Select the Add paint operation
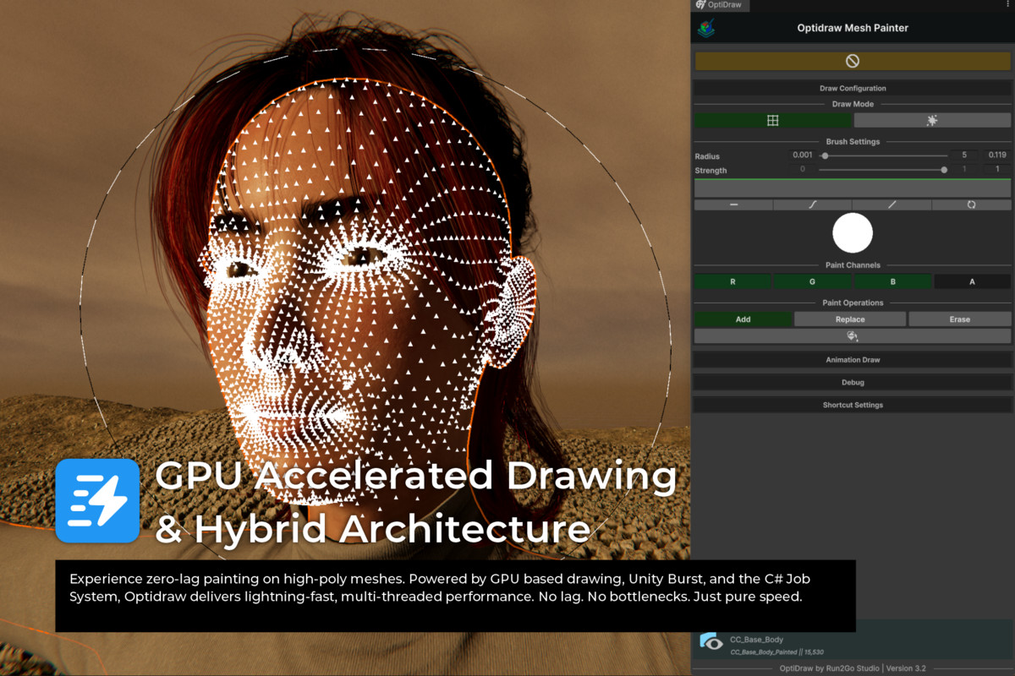The image size is (1015, 676). tap(743, 319)
